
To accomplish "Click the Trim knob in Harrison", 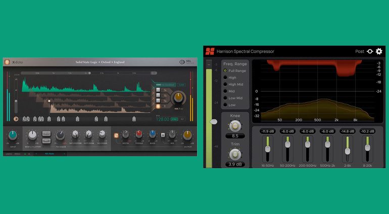I will [x=235, y=155].
